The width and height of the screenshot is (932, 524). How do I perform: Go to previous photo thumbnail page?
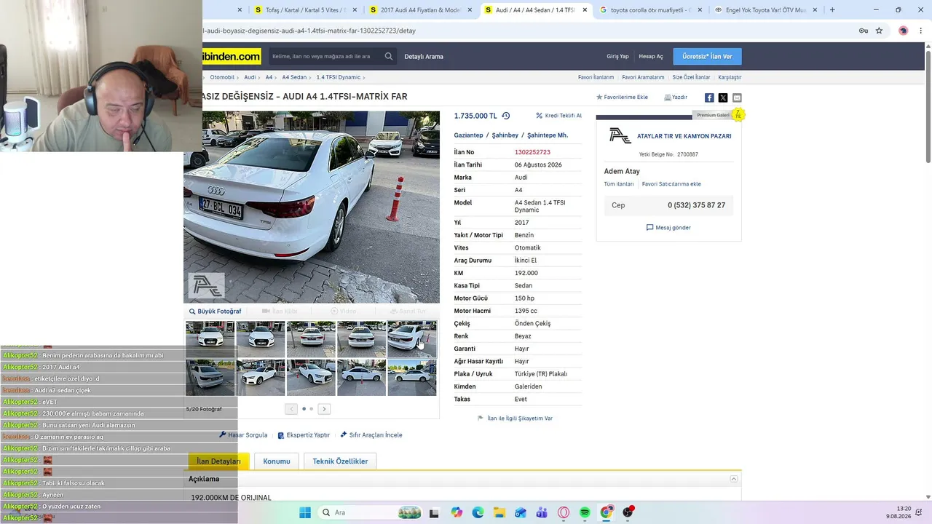click(x=291, y=409)
